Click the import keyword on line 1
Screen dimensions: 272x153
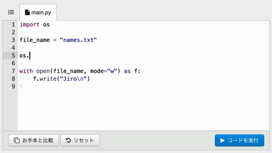pyautogui.click(x=29, y=25)
